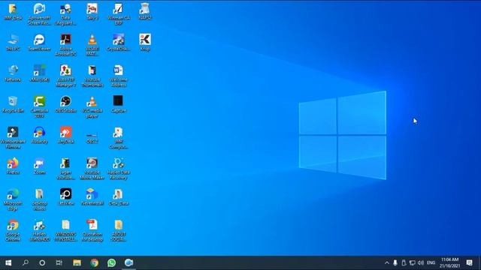This screenshot has height=270, width=481.
Task: Launch the Camtasia 2019 shortcut
Action: click(39, 106)
